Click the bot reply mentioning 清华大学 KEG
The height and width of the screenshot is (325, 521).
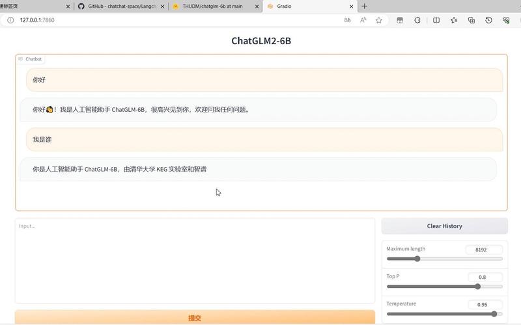258,170
